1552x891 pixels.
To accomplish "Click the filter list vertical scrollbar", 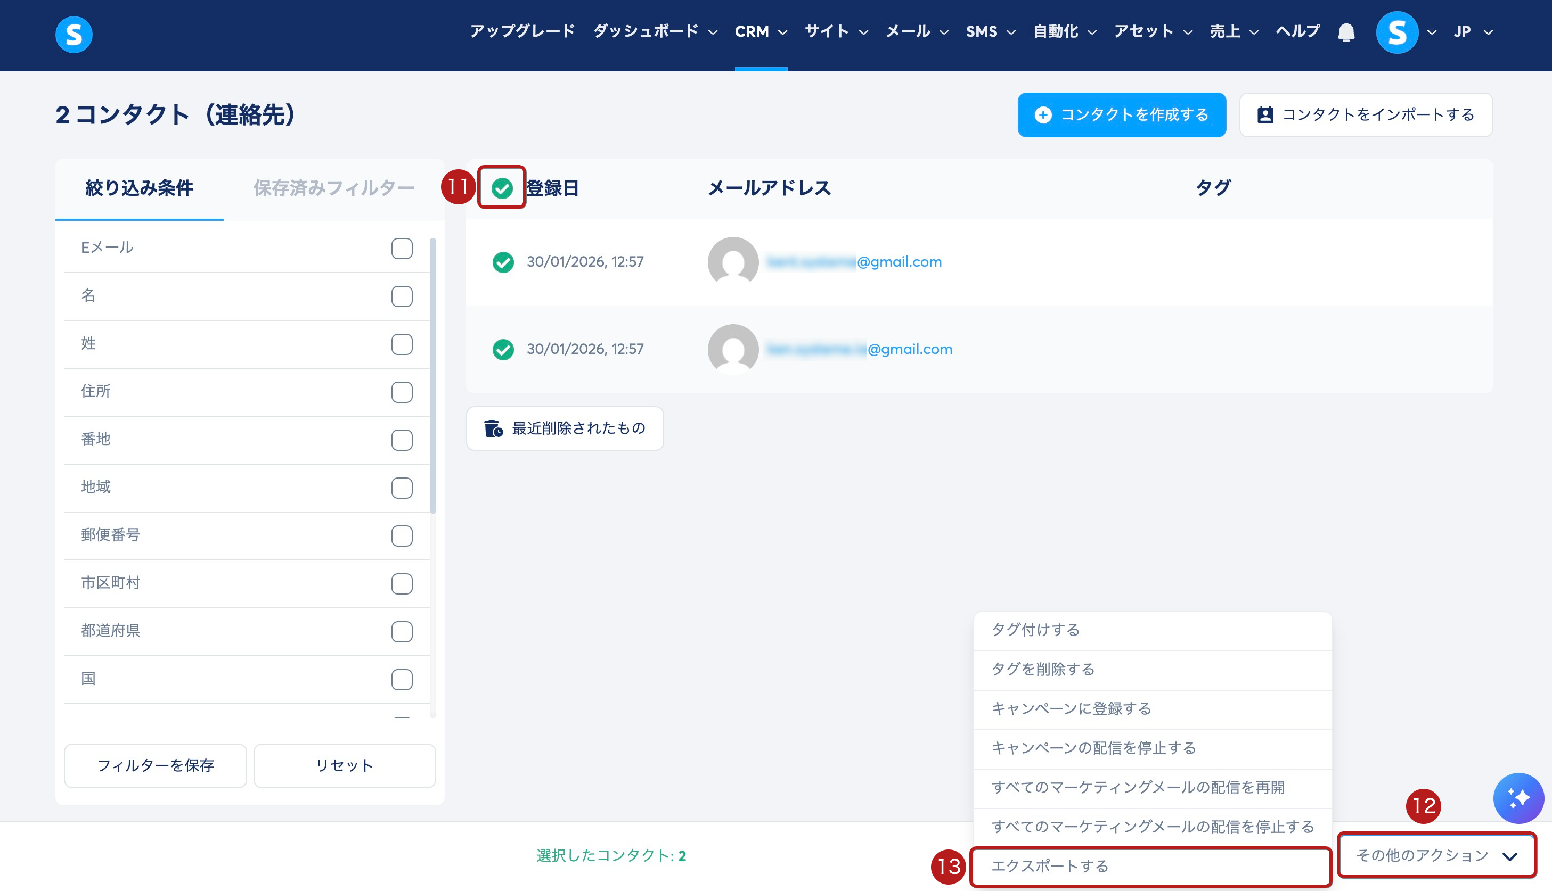I will coord(433,376).
